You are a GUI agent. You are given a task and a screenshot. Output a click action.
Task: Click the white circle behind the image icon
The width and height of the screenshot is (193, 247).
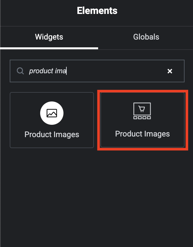[52, 113]
